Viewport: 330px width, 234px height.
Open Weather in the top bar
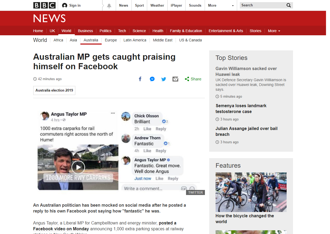point(157,5)
